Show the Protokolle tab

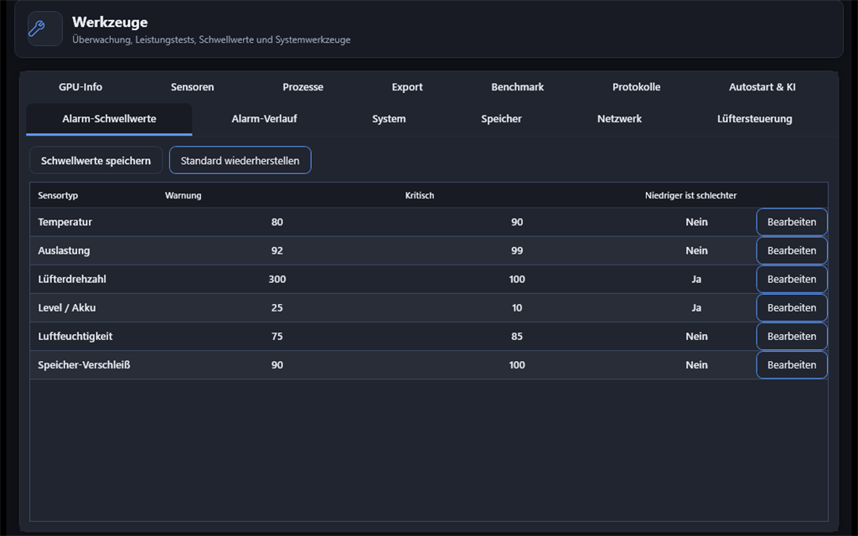coord(637,87)
